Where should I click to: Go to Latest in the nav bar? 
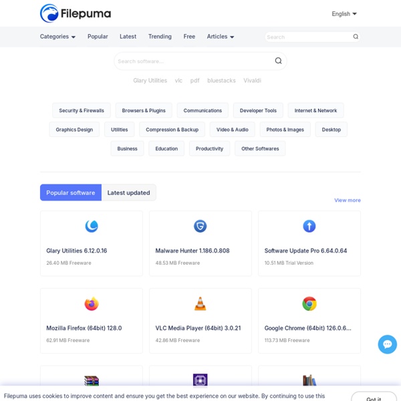[128, 37]
